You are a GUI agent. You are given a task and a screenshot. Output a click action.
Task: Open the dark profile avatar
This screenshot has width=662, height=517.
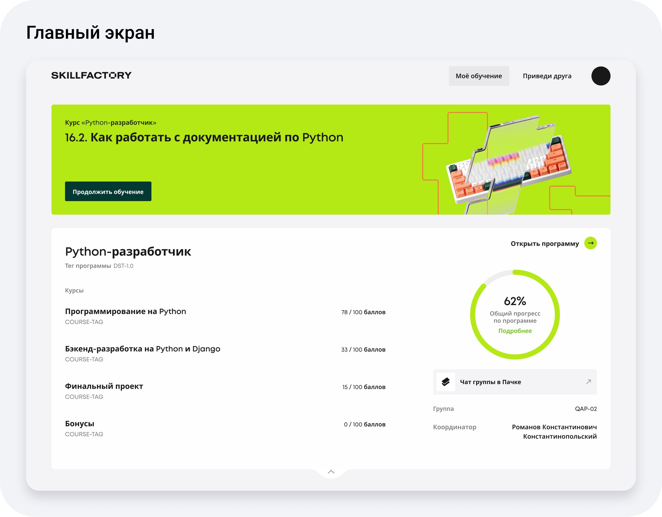click(x=600, y=76)
